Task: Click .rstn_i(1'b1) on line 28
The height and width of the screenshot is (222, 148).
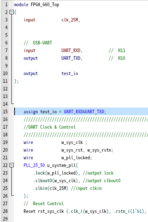Action: click(x=129, y=211)
